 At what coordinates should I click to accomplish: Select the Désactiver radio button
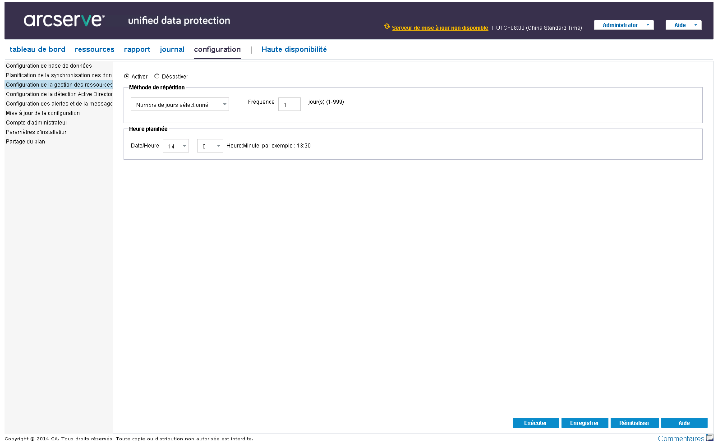pyautogui.click(x=157, y=76)
